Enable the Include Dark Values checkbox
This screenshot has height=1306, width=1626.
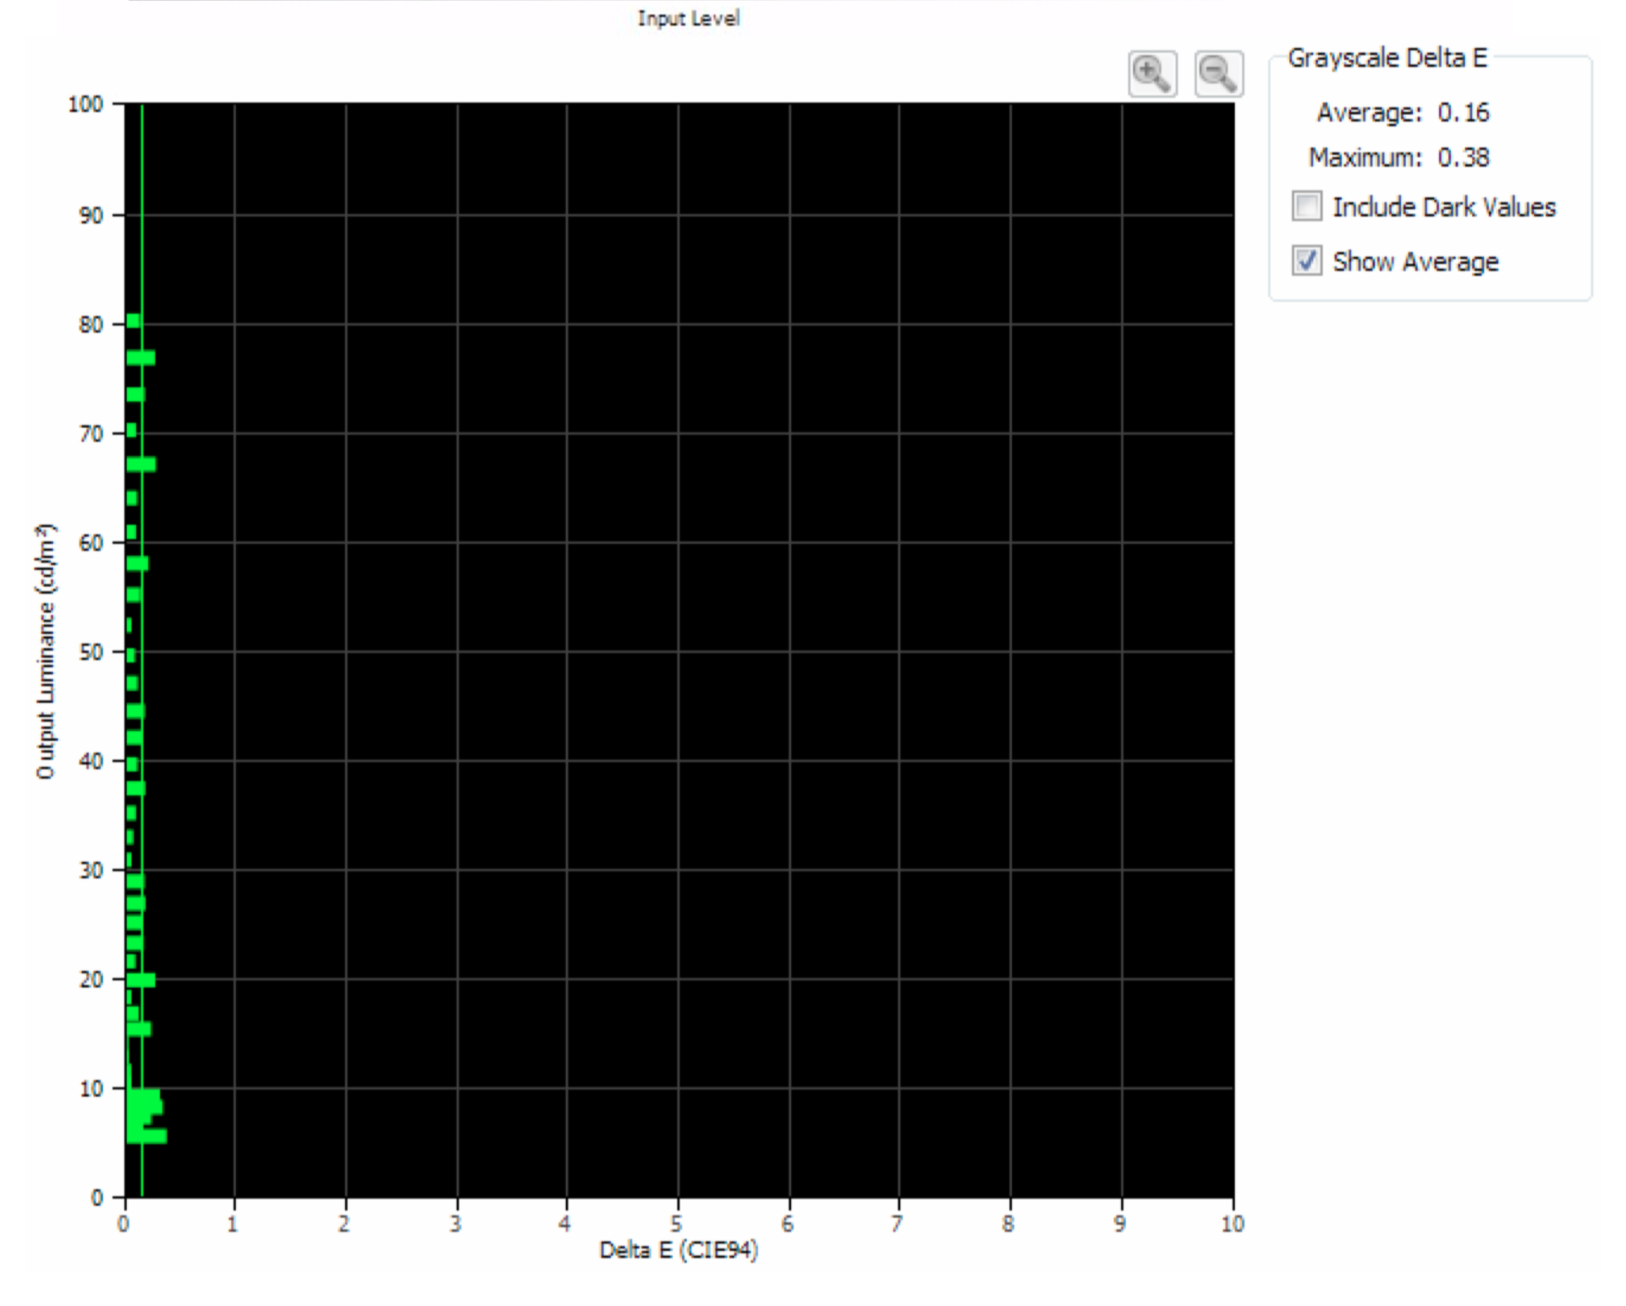coord(1306,206)
